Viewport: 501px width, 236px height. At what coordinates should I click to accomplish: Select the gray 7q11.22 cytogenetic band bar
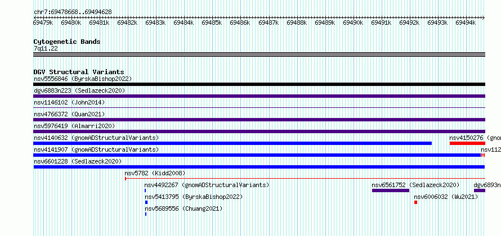tap(259, 55)
